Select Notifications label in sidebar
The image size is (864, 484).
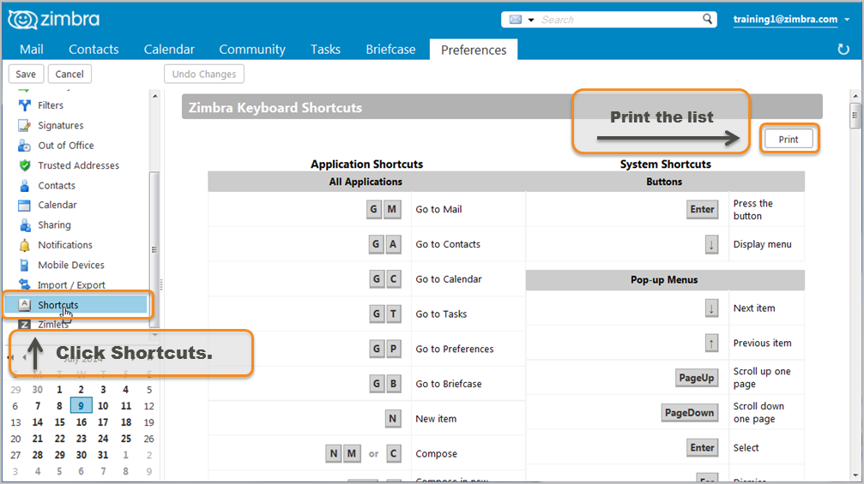point(65,245)
